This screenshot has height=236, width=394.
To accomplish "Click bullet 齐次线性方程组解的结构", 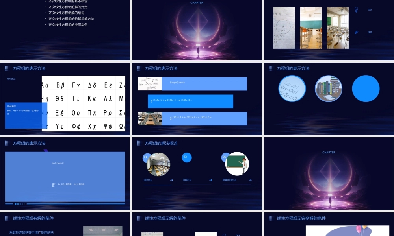I will [x=66, y=13].
